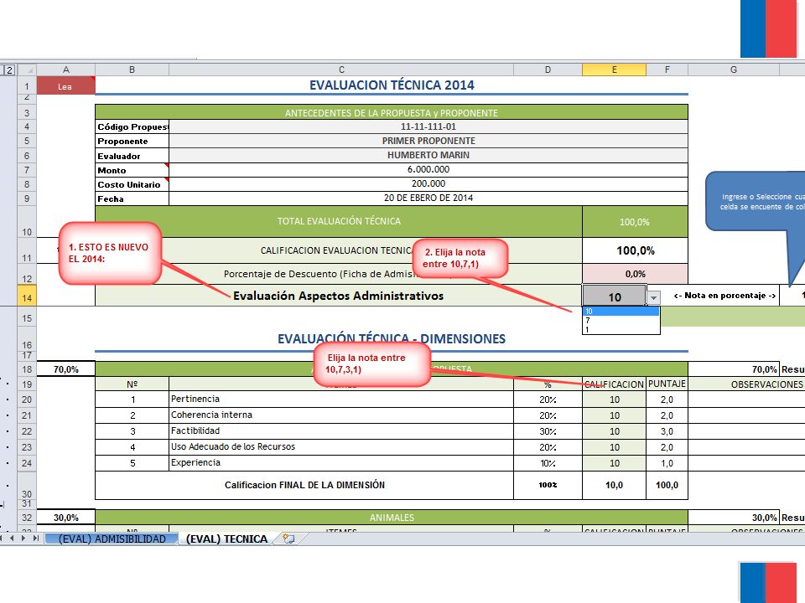Click the 'Pertinencia' item cell

tap(341, 399)
